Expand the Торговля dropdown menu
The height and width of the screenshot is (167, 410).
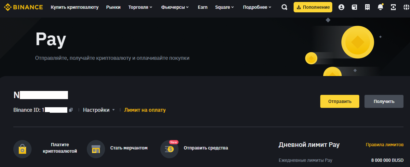(140, 7)
